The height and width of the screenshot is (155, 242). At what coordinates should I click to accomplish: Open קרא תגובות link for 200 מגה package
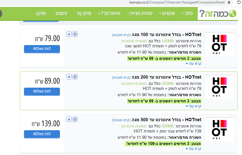pos(121,77)
